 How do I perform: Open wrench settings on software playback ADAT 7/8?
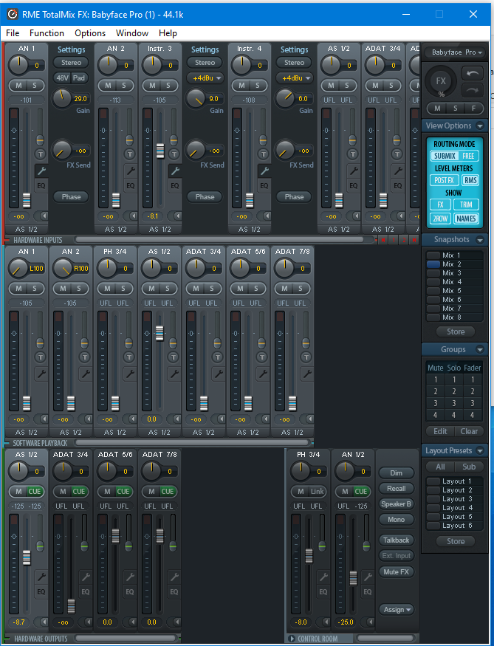click(x=307, y=374)
